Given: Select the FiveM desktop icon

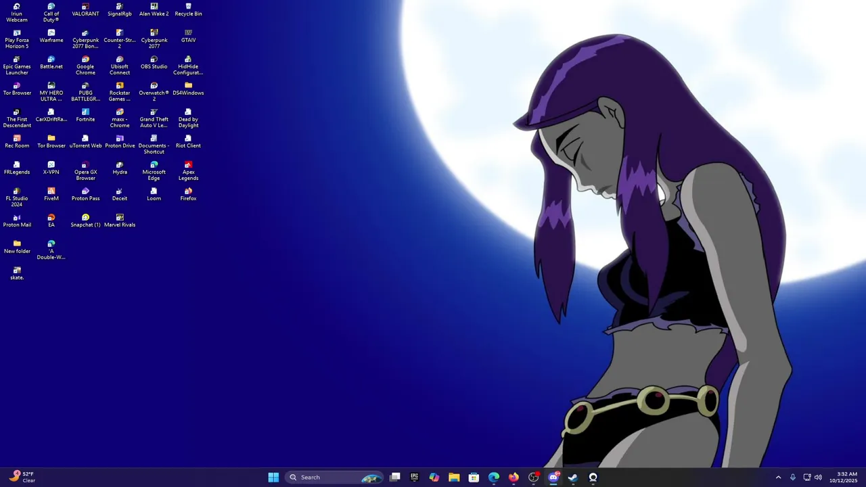Looking at the screenshot, I should (51, 194).
